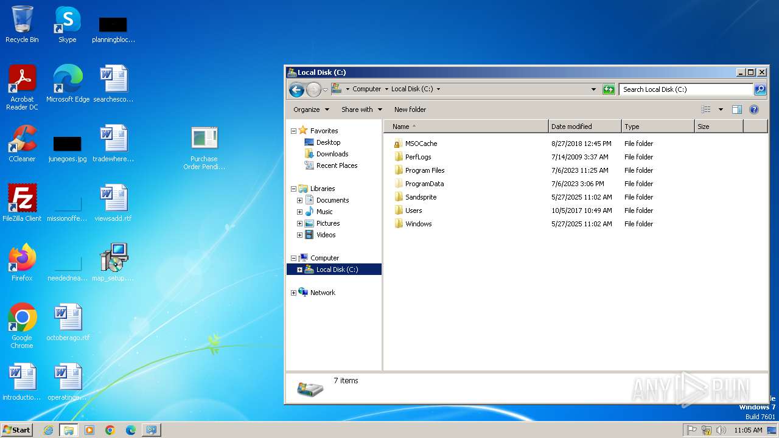Collapse the Favorites tree section
The width and height of the screenshot is (779, 438).
click(x=293, y=131)
